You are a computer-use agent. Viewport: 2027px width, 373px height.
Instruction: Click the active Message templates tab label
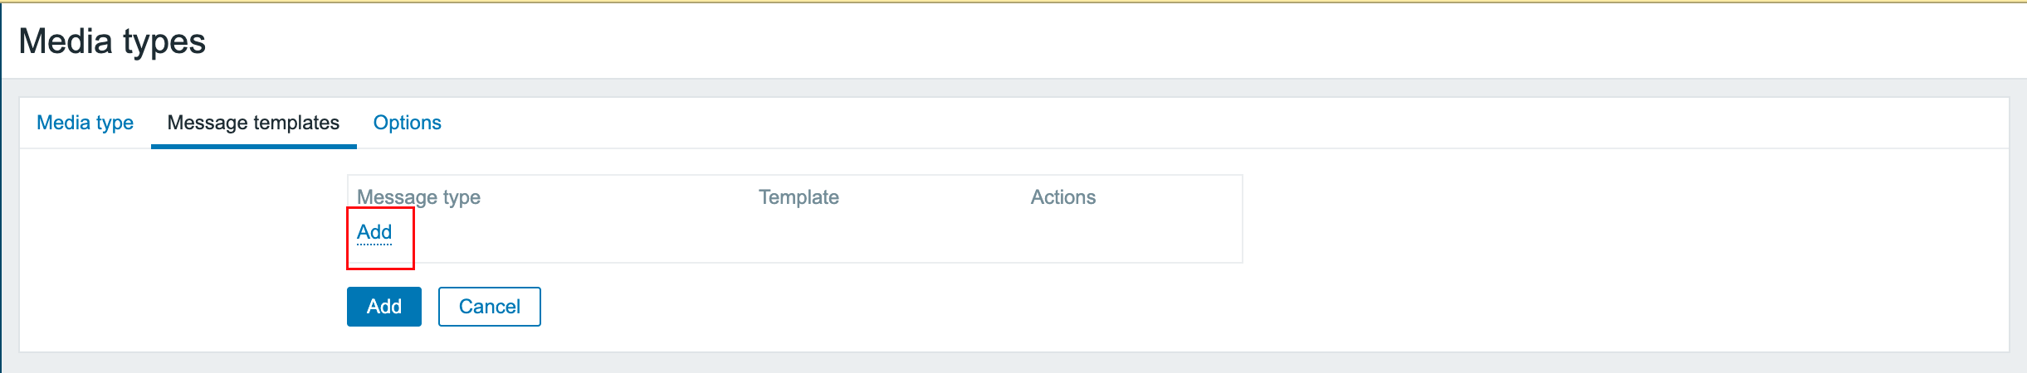253,123
